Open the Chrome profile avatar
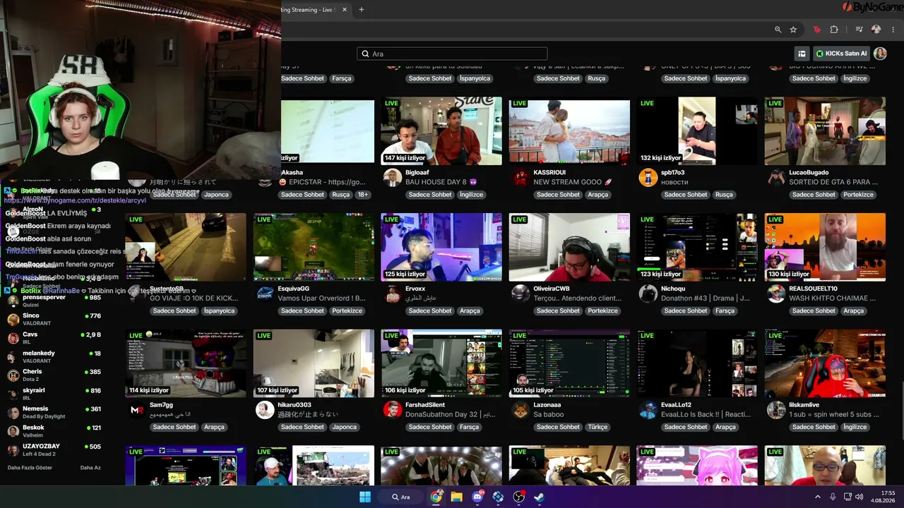904x508 pixels. coord(876,30)
